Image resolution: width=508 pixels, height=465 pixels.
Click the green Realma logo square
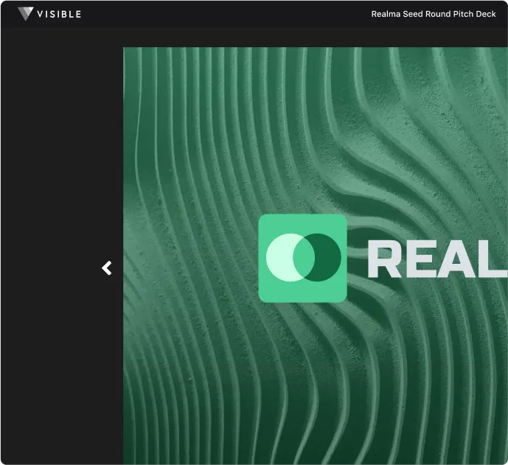302,258
